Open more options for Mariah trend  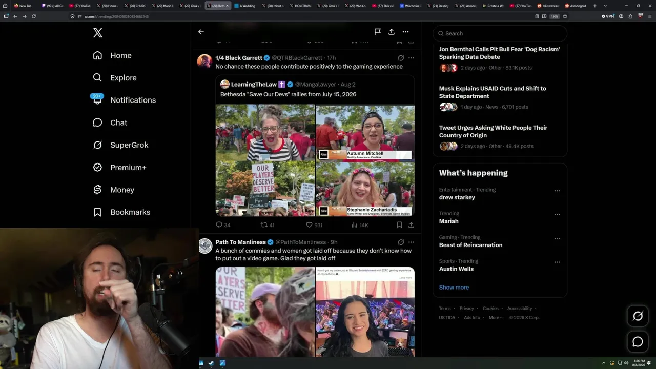[557, 214]
